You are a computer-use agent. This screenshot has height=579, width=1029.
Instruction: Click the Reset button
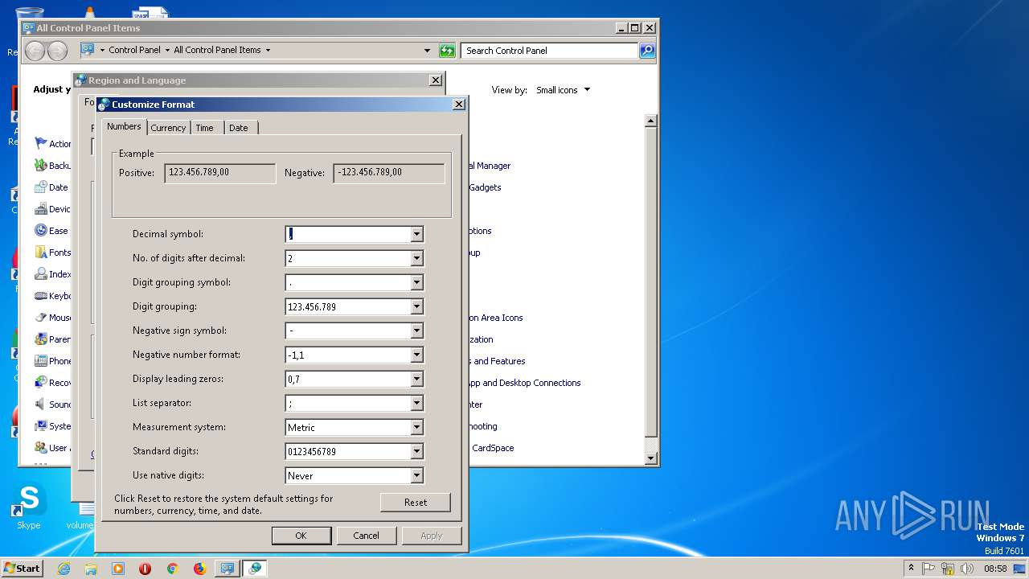point(416,503)
